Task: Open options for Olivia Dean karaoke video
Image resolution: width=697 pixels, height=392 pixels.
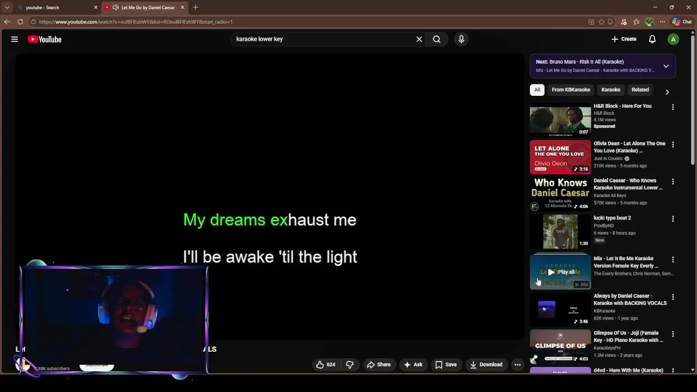Action: point(673,144)
